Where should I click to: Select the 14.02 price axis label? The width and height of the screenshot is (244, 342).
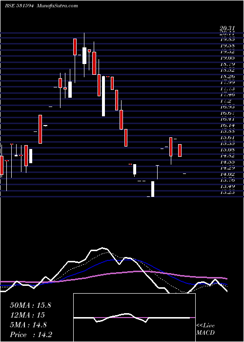[227, 174]
